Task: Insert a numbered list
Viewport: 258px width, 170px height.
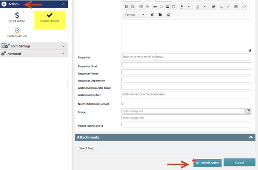Action: click(x=132, y=6)
